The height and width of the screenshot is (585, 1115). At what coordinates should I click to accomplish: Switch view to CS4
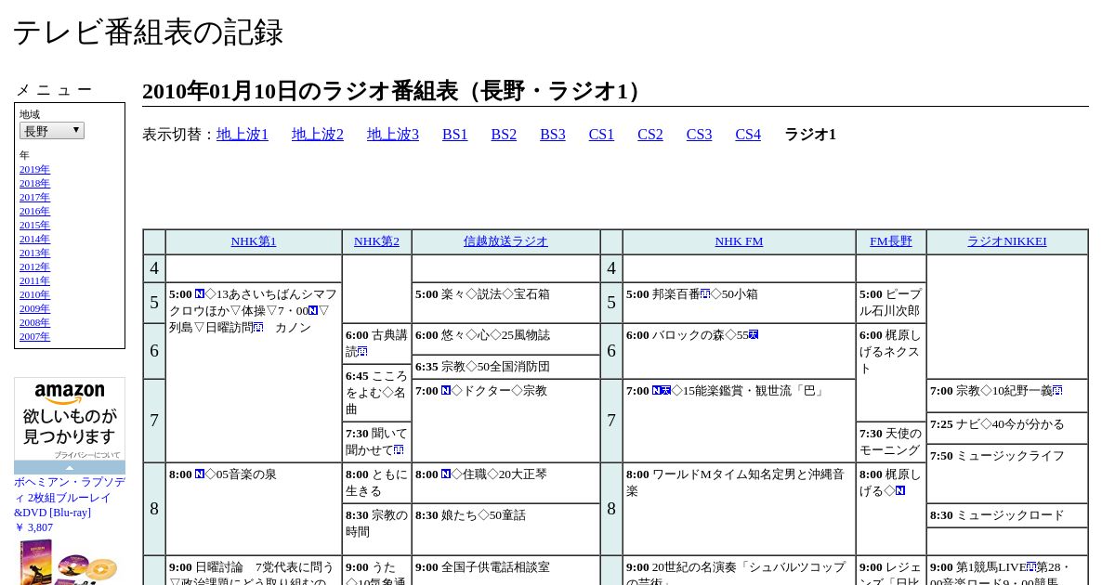point(748,135)
